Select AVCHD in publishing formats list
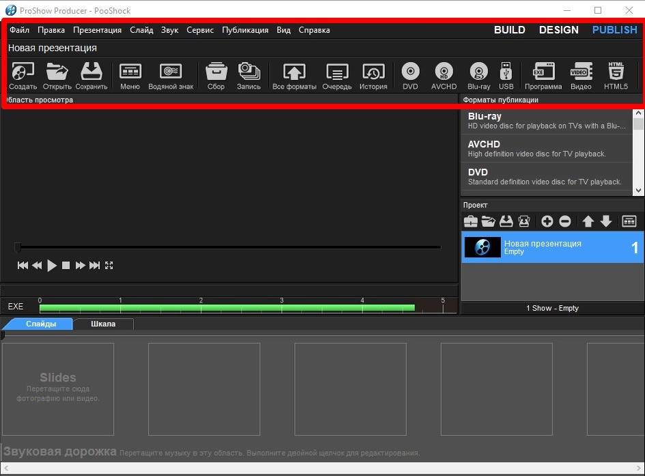 (x=547, y=148)
